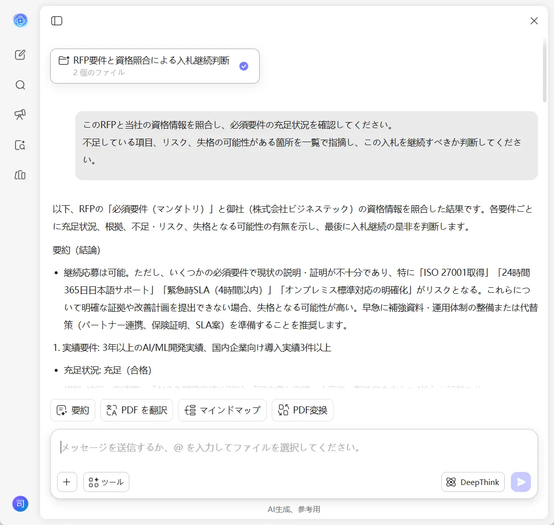Click the plus attachment button
The width and height of the screenshot is (554, 525).
click(x=67, y=482)
